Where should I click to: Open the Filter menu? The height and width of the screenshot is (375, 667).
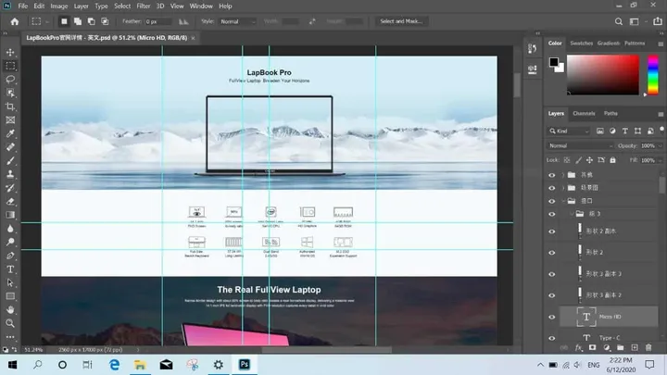click(x=144, y=6)
